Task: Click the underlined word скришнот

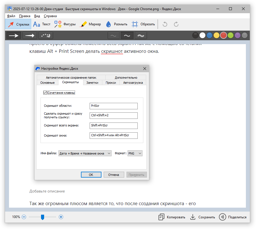Action: pyautogui.click(x=112, y=51)
